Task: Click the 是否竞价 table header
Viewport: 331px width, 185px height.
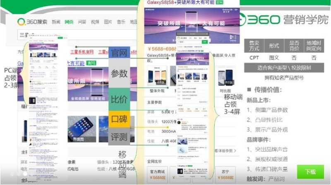Action: coord(294,46)
